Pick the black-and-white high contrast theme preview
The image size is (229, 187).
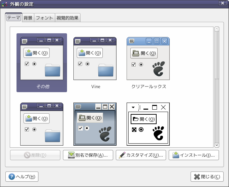(x=148, y=124)
